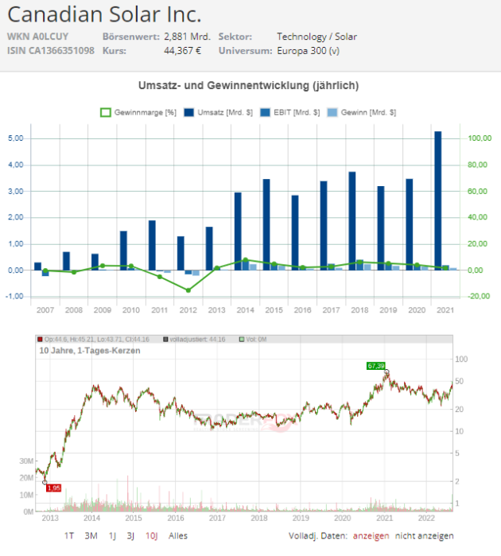Select the 3M time range
501x556 pixels.
pos(91,536)
